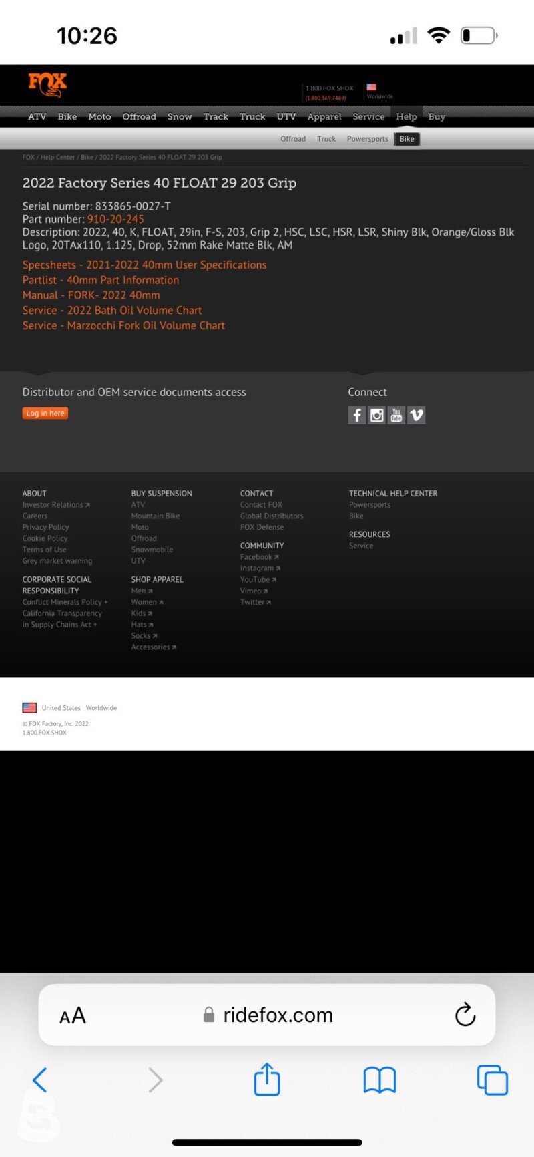Tap Safari share icon

point(267,1079)
